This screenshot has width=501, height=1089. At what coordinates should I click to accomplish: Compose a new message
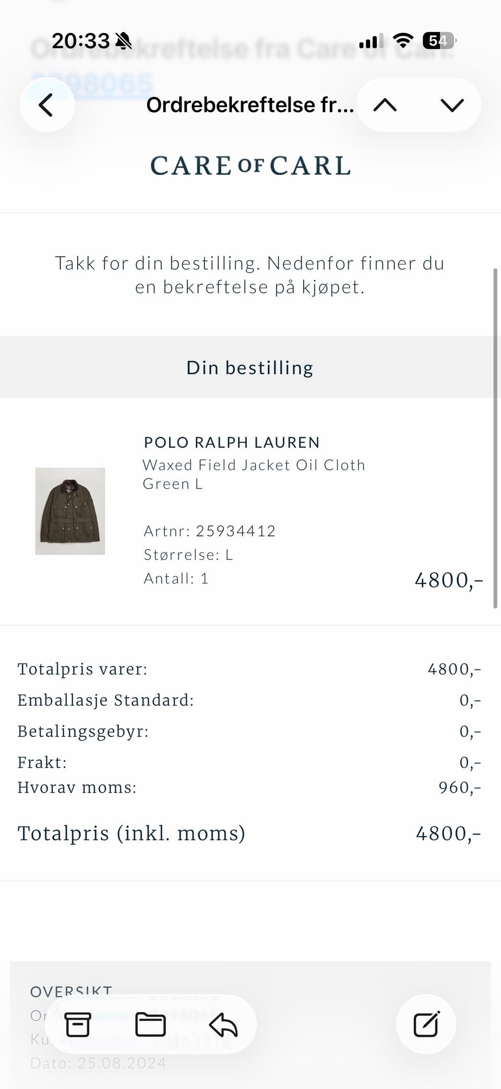coord(426,1024)
